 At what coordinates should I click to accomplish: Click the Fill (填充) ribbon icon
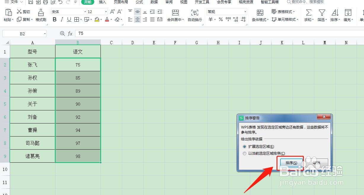coord(348,12)
